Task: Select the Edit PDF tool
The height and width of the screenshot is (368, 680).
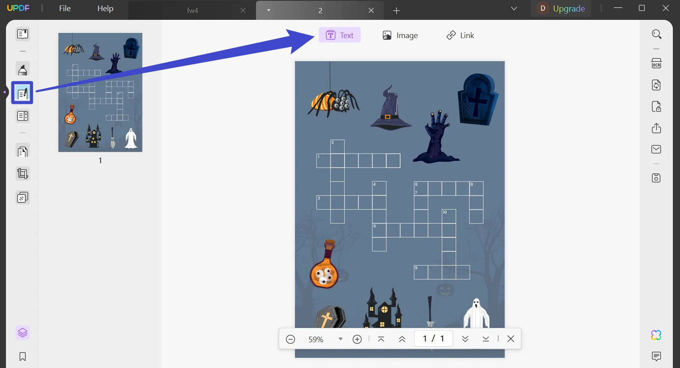Action: [x=22, y=93]
